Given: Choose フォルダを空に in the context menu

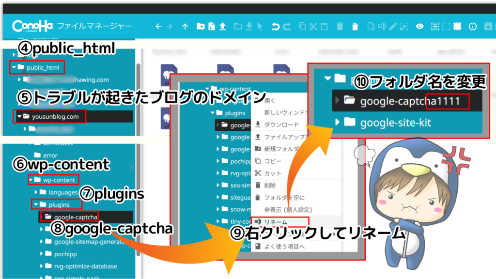Looking at the screenshot, I should click(x=284, y=198).
